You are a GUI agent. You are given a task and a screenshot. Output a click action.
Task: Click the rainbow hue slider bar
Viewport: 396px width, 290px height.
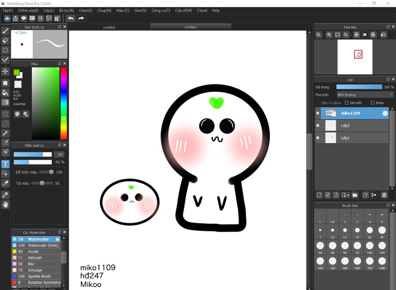(x=64, y=103)
